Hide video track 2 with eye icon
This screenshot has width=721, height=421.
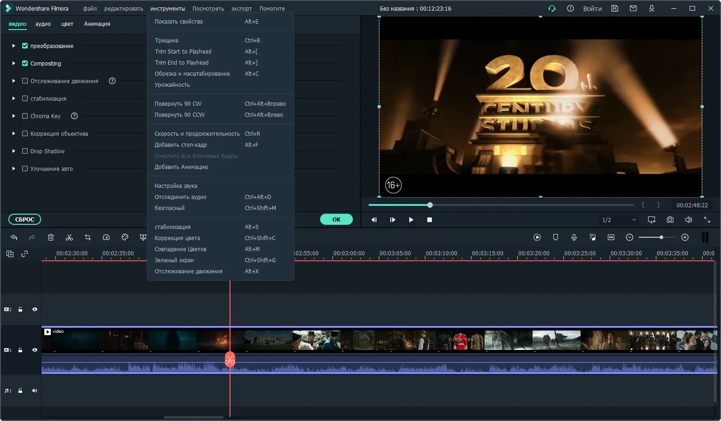pos(35,309)
